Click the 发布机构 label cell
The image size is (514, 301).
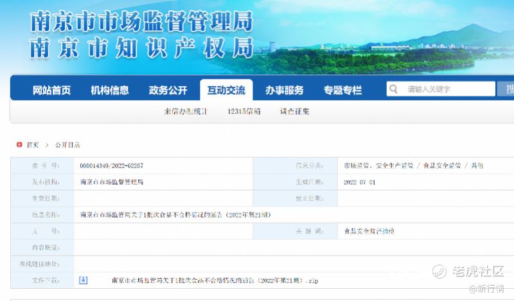point(42,182)
